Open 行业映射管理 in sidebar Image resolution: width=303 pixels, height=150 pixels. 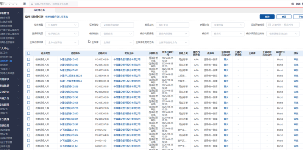(x=6, y=138)
